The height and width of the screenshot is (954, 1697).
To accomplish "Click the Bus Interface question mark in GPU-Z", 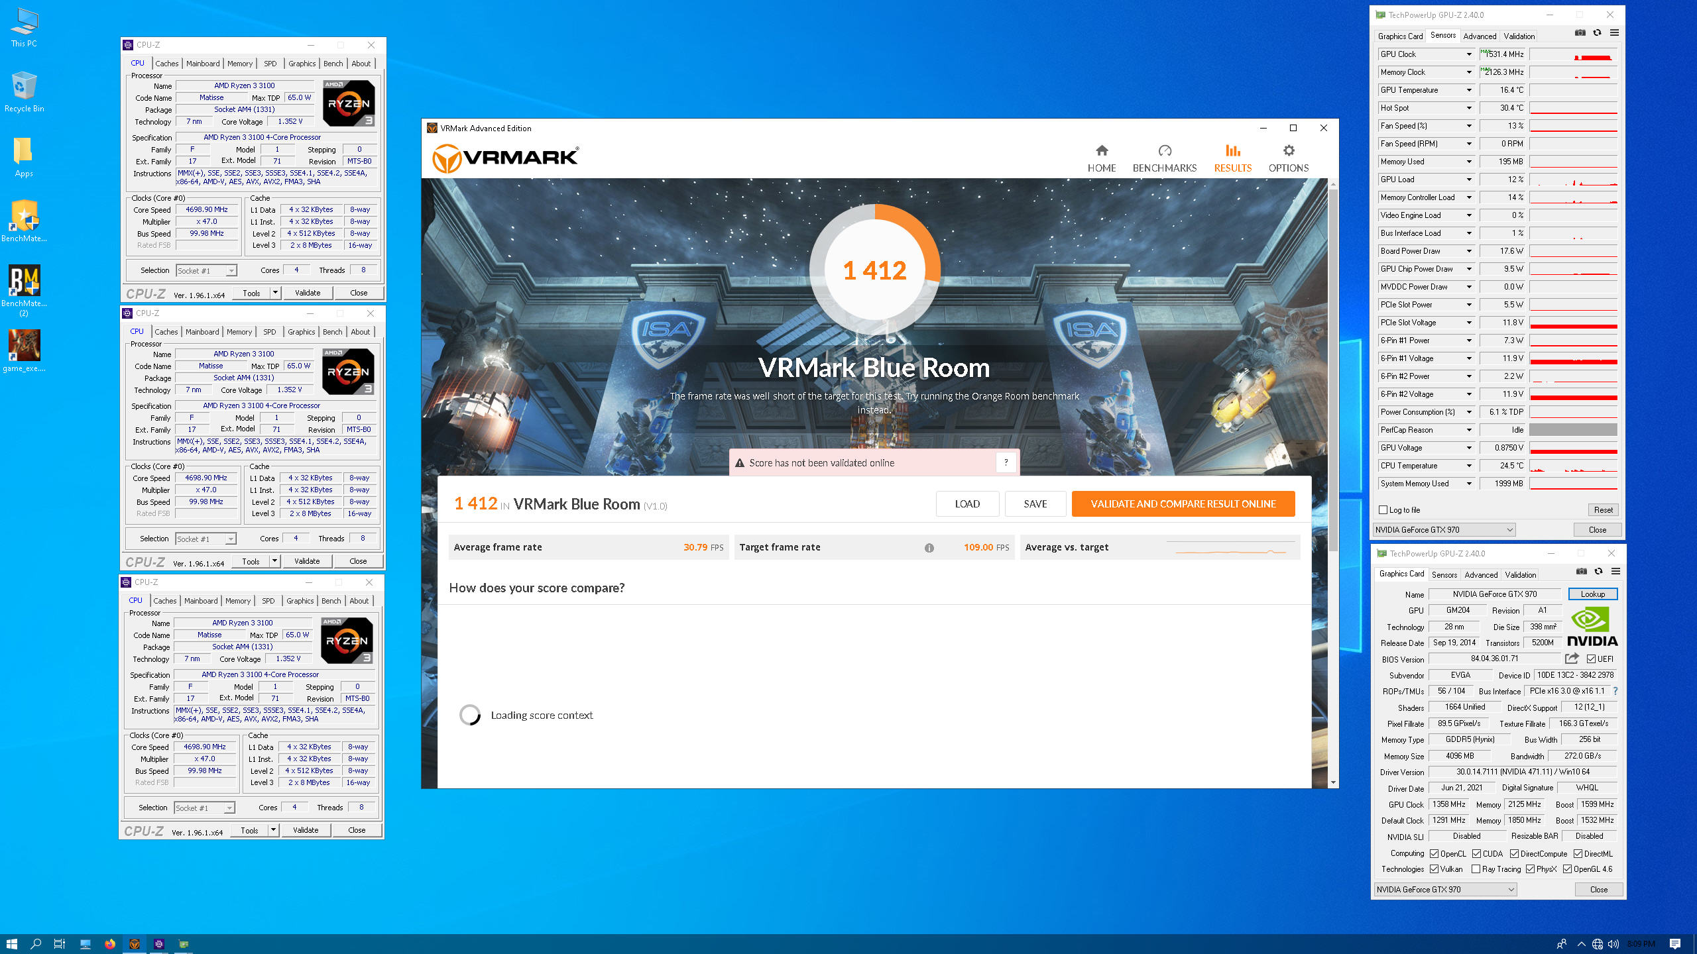I will [1615, 691].
